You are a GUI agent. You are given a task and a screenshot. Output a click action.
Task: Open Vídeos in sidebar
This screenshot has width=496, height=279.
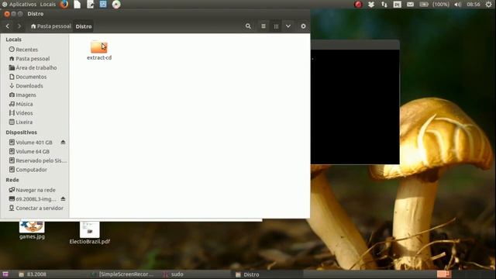tap(21, 113)
